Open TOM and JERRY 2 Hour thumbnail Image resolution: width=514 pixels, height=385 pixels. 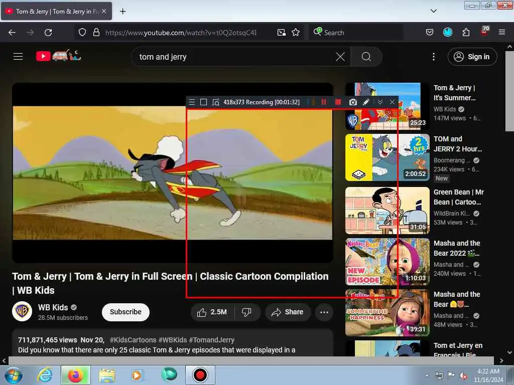(x=387, y=157)
